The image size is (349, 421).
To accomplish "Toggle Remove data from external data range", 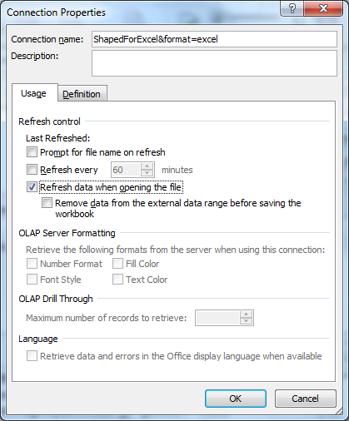I will pyautogui.click(x=47, y=203).
